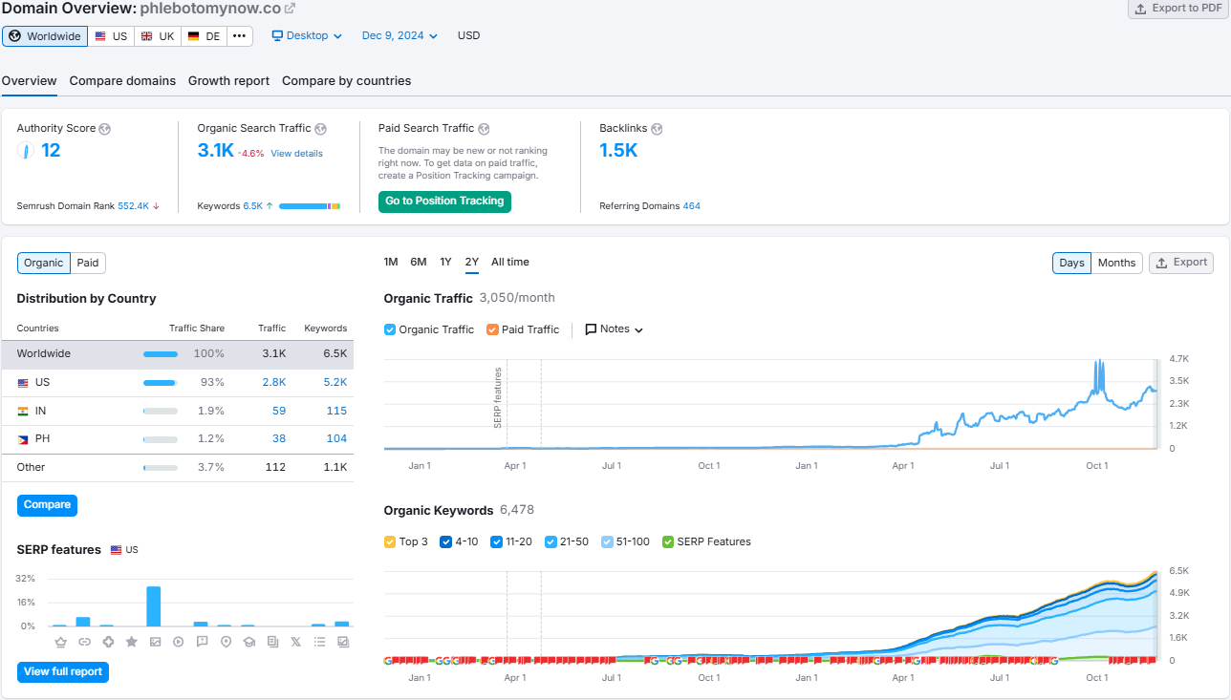
Task: Open the Desktop device dropdown
Action: [307, 35]
